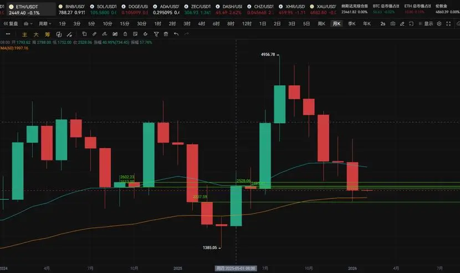
Task: Open the 纳斯达克综合指 index quote
Action: pyautogui.click(x=354, y=9)
